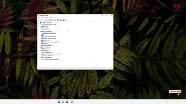
Task: Select the IDE ATA/ATAPI controllers entry
Action: (x=50, y=38)
